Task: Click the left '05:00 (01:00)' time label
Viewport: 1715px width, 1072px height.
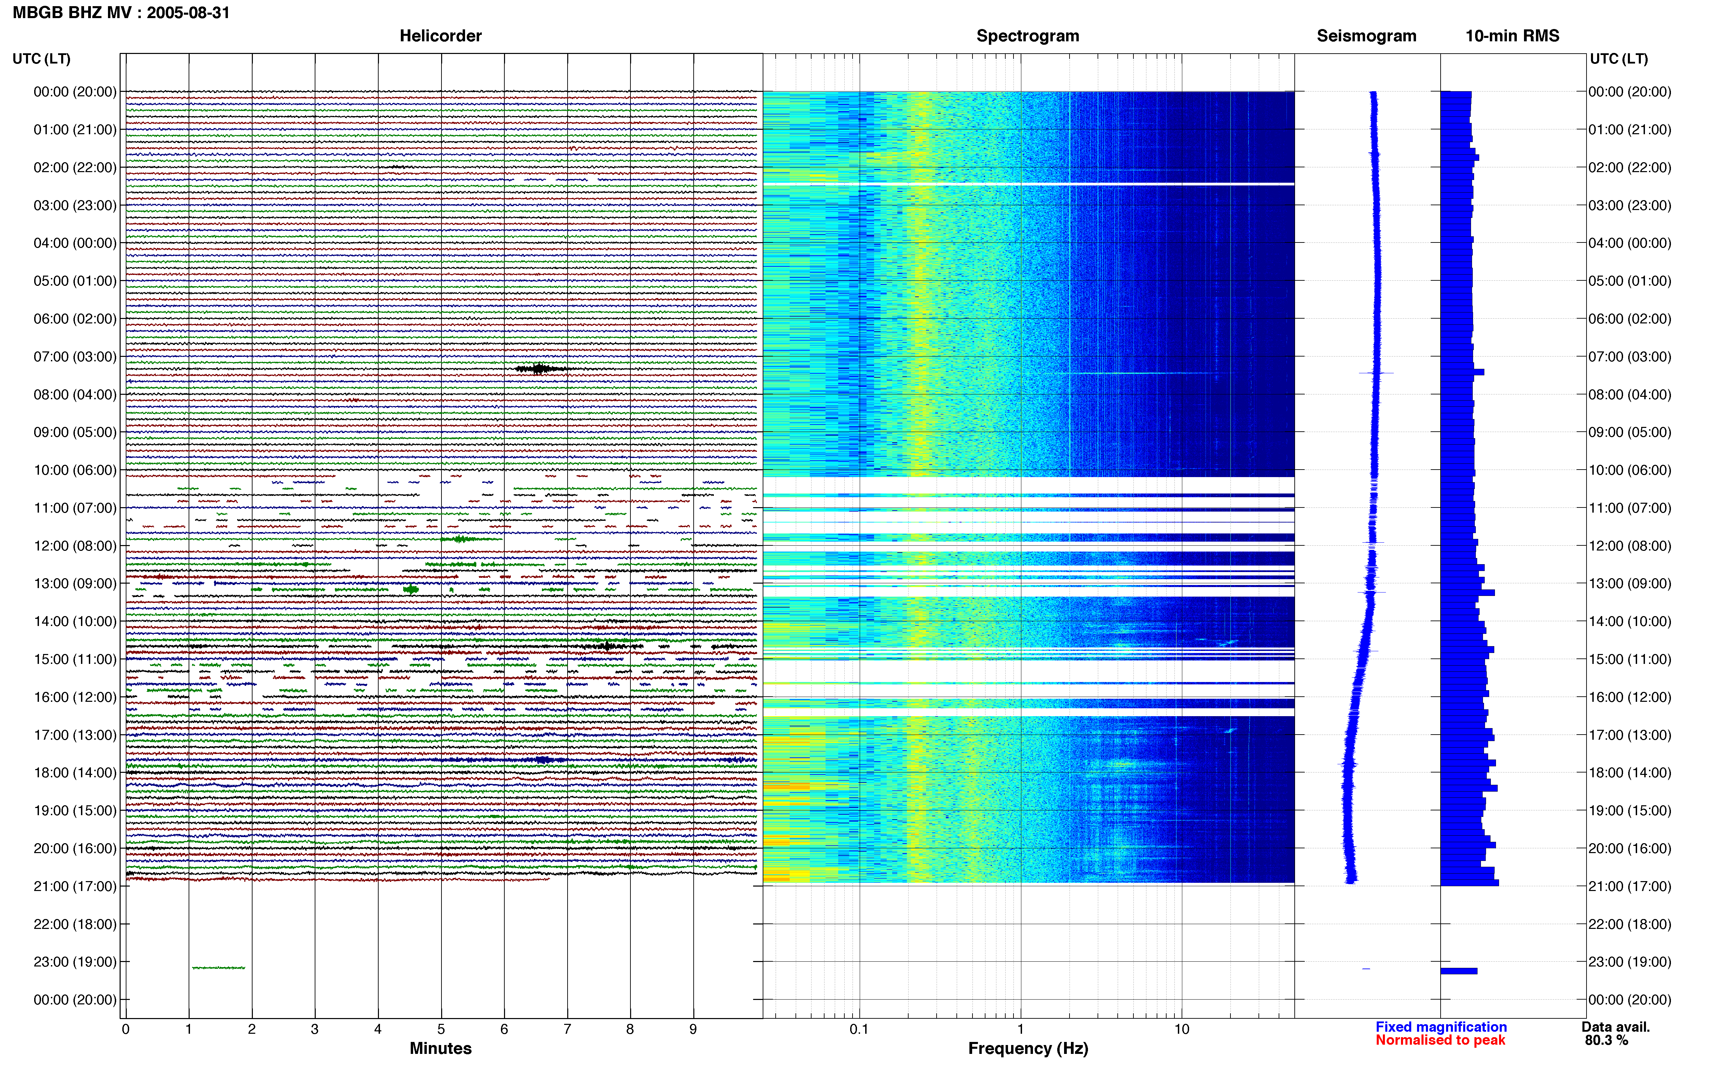Action: tap(75, 281)
